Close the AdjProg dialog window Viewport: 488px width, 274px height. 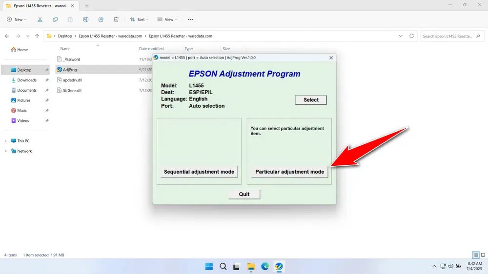331,58
